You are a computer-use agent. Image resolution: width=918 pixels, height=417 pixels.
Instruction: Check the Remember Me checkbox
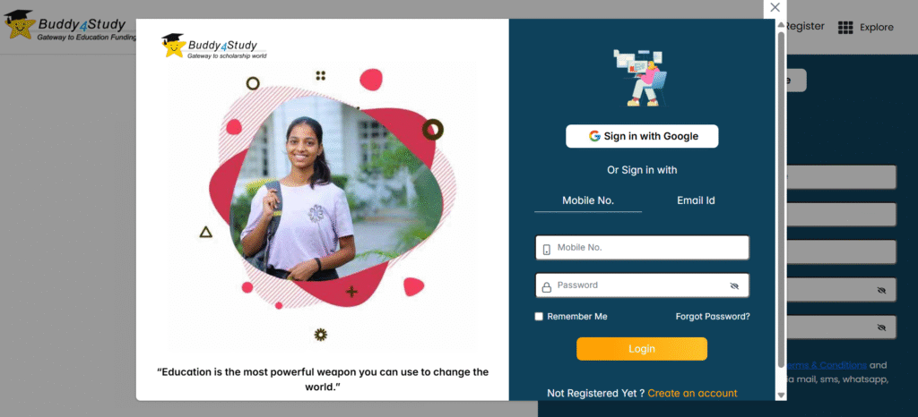pos(539,317)
